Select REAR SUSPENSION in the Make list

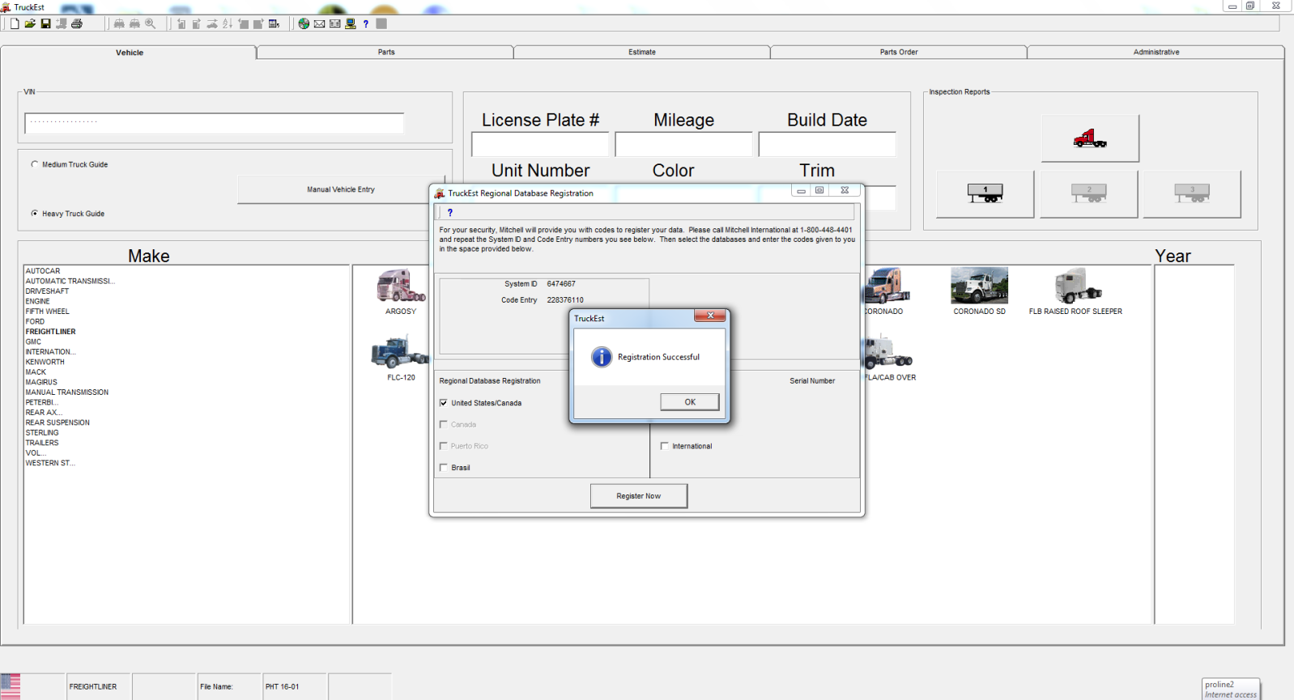pyautogui.click(x=57, y=422)
